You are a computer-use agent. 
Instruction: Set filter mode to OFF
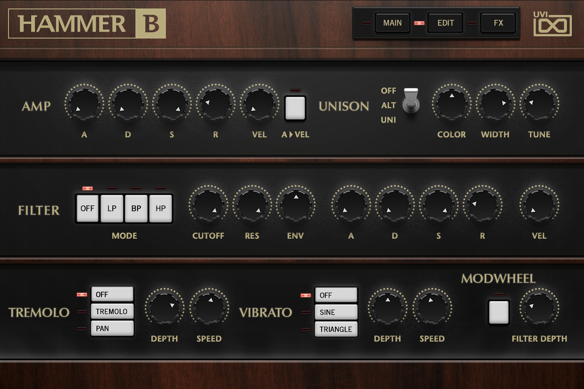click(87, 208)
